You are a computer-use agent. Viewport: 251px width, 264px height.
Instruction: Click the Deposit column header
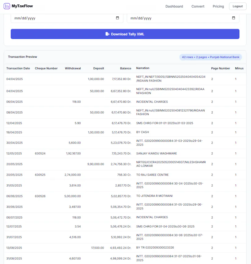(99, 68)
